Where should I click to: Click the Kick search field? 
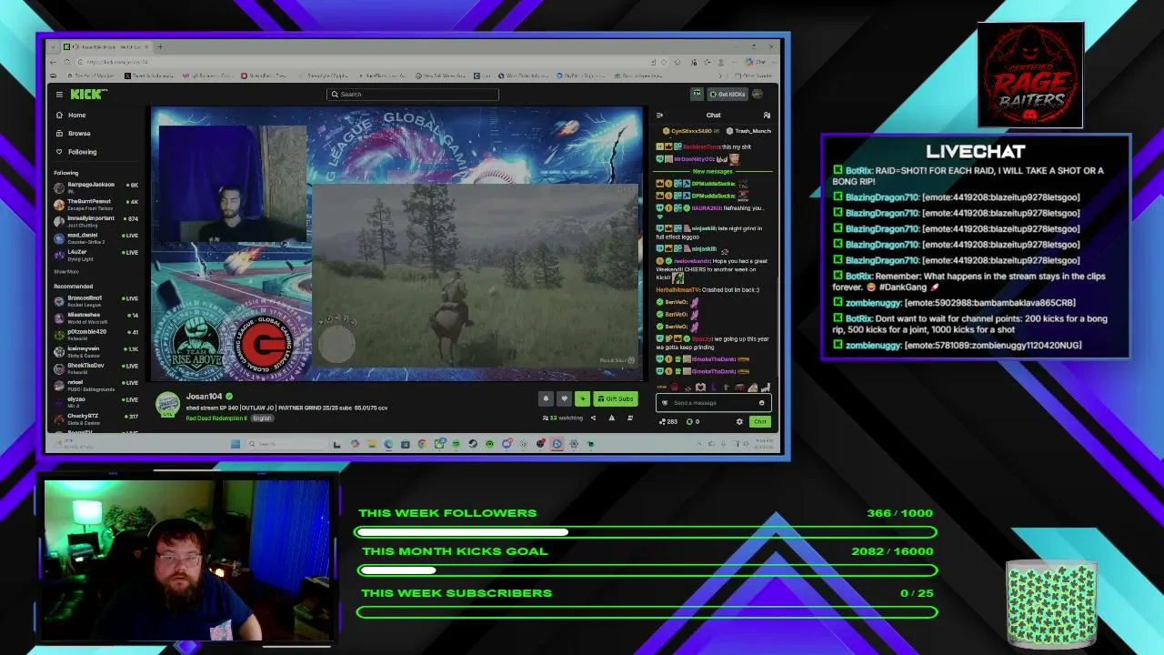pos(413,94)
